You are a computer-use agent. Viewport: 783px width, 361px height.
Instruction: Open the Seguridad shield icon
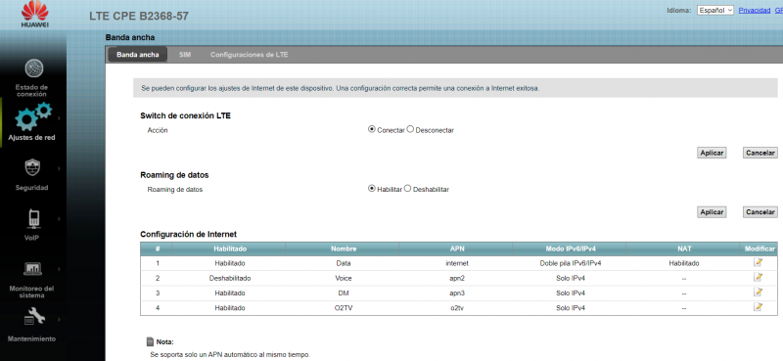pos(32,167)
